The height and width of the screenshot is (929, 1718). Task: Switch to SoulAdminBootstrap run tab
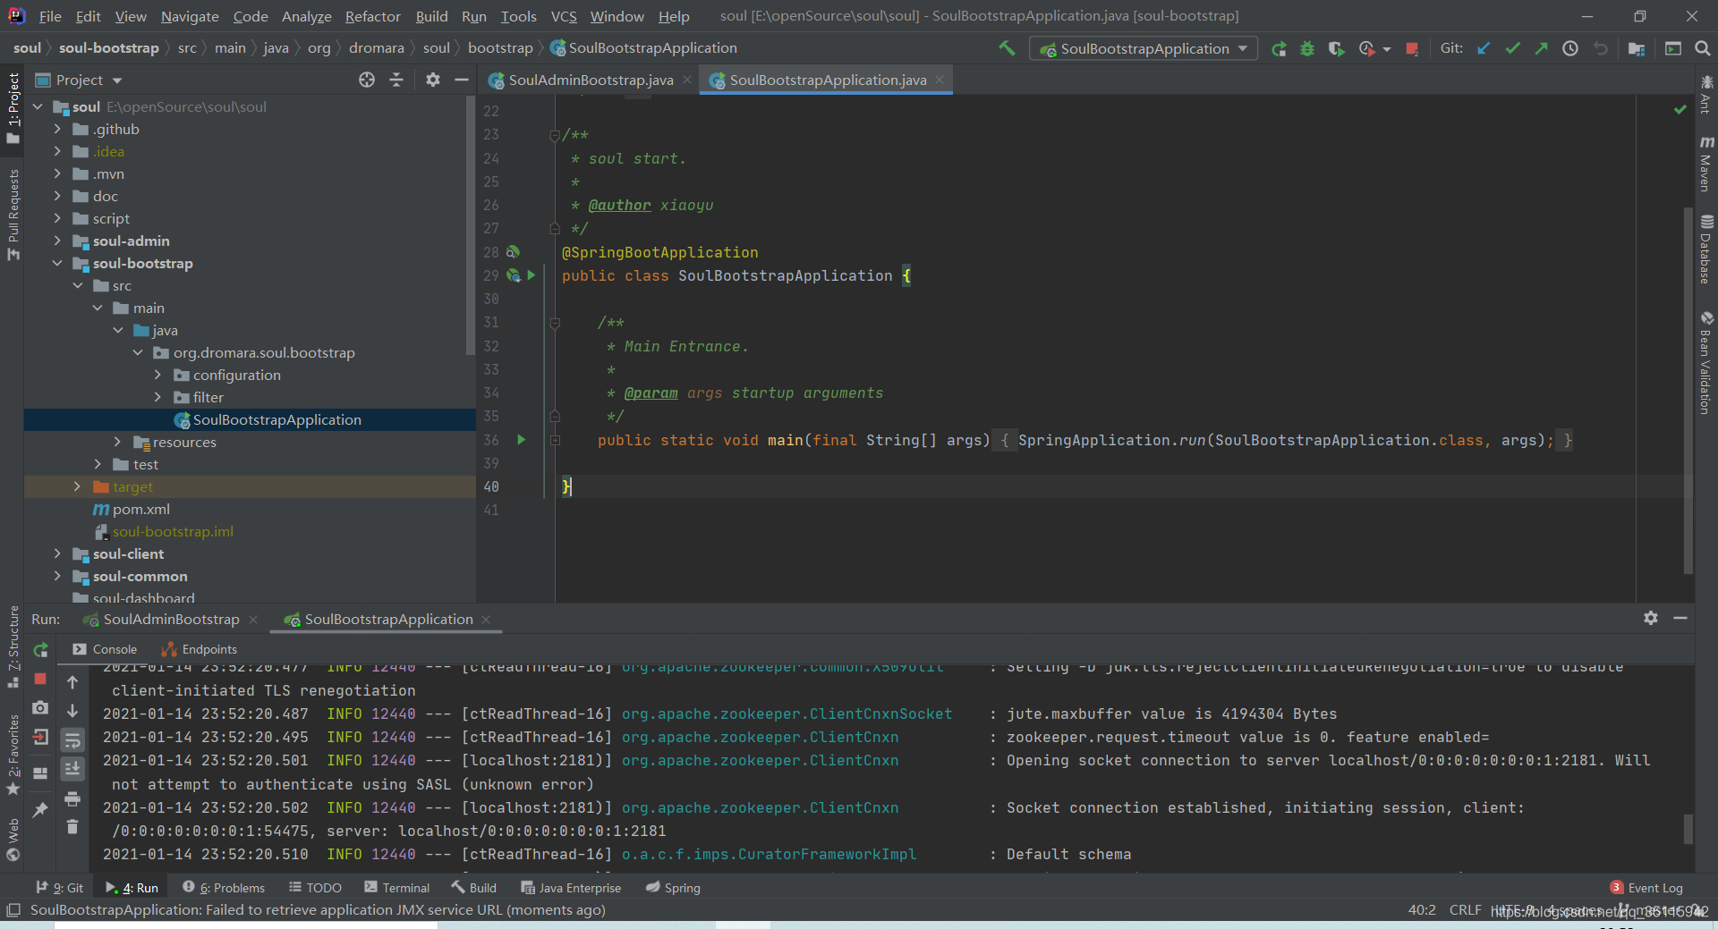171,619
